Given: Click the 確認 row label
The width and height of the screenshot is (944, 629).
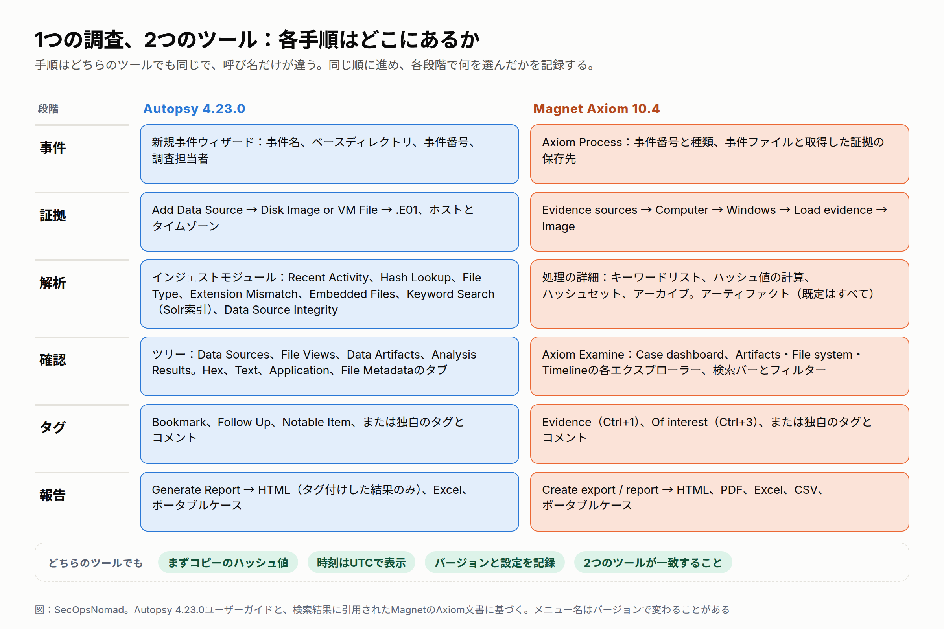Looking at the screenshot, I should 53,360.
